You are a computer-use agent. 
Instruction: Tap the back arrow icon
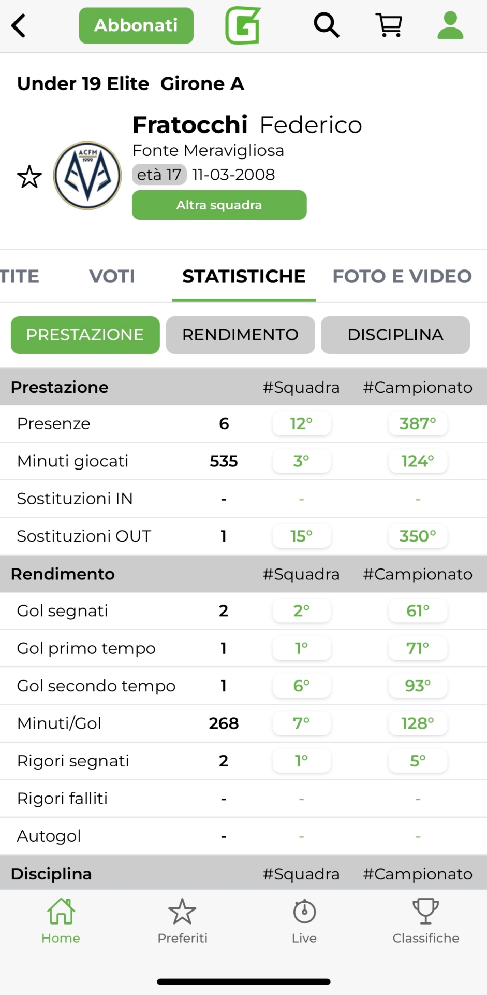(x=19, y=26)
